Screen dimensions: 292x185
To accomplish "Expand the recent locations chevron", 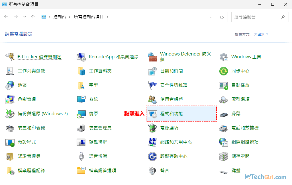I will (24, 17).
